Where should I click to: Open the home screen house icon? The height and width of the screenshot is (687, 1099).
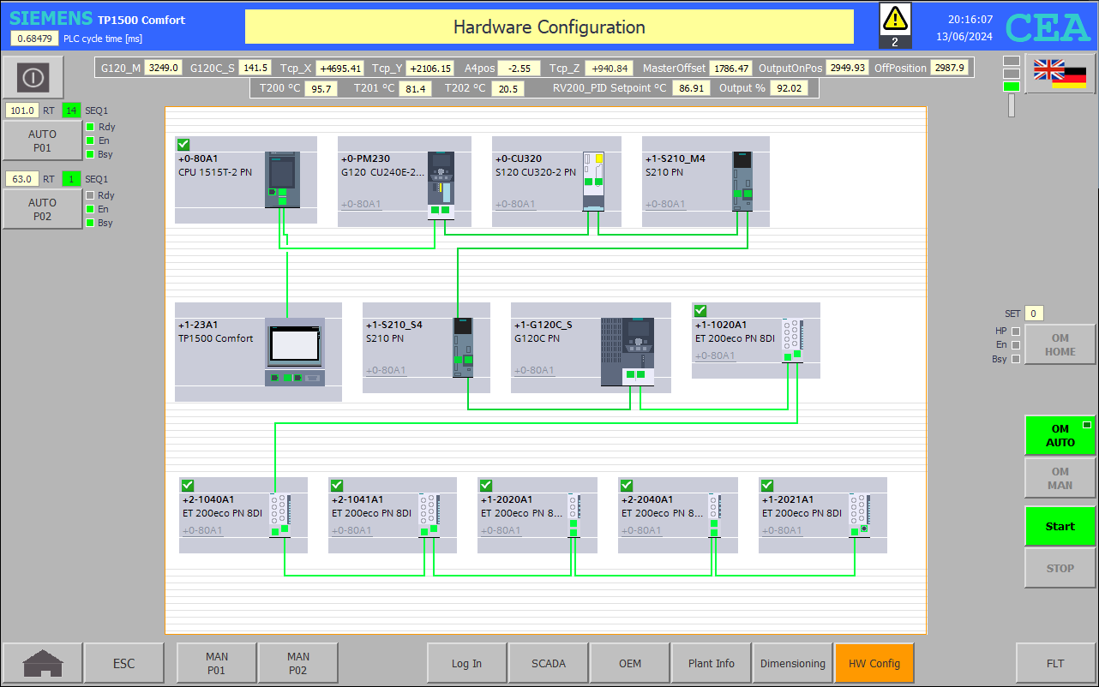(42, 663)
